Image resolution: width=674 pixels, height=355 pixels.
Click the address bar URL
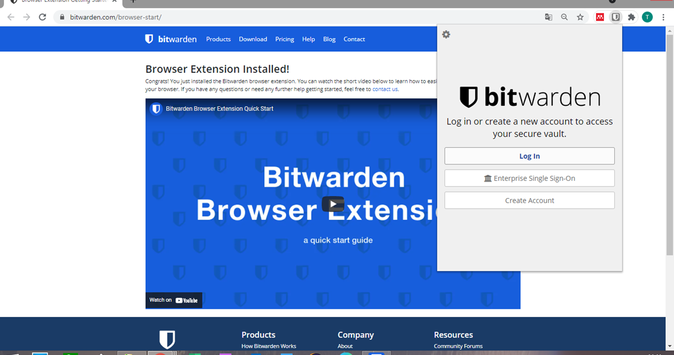coord(116,17)
